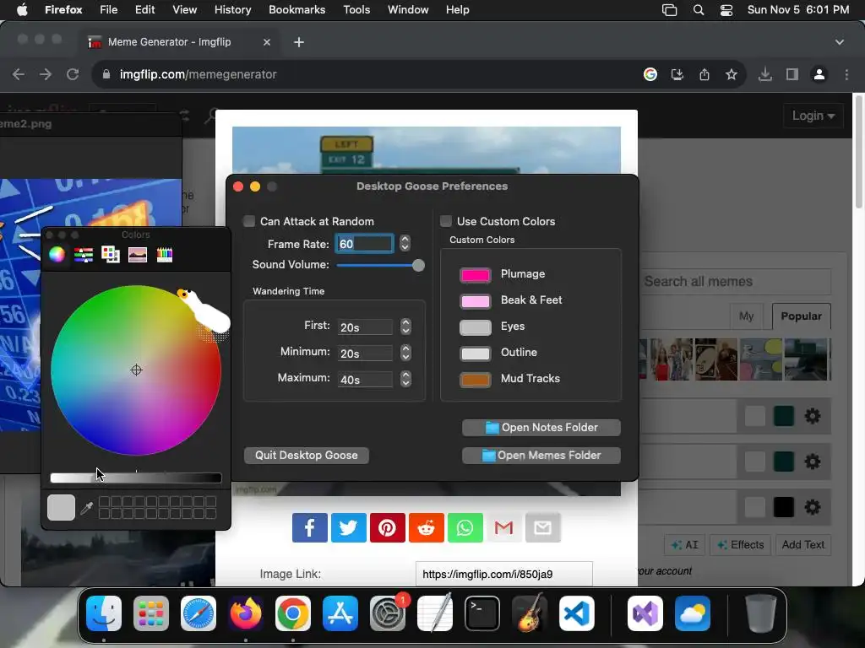Image resolution: width=865 pixels, height=648 pixels.
Task: Share the meme on Facebook
Action: (x=309, y=528)
